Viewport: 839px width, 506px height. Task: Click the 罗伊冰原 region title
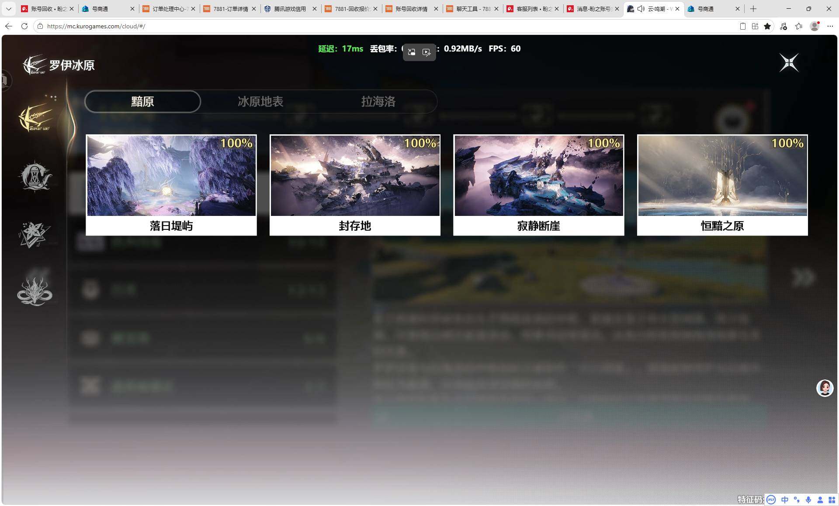72,65
